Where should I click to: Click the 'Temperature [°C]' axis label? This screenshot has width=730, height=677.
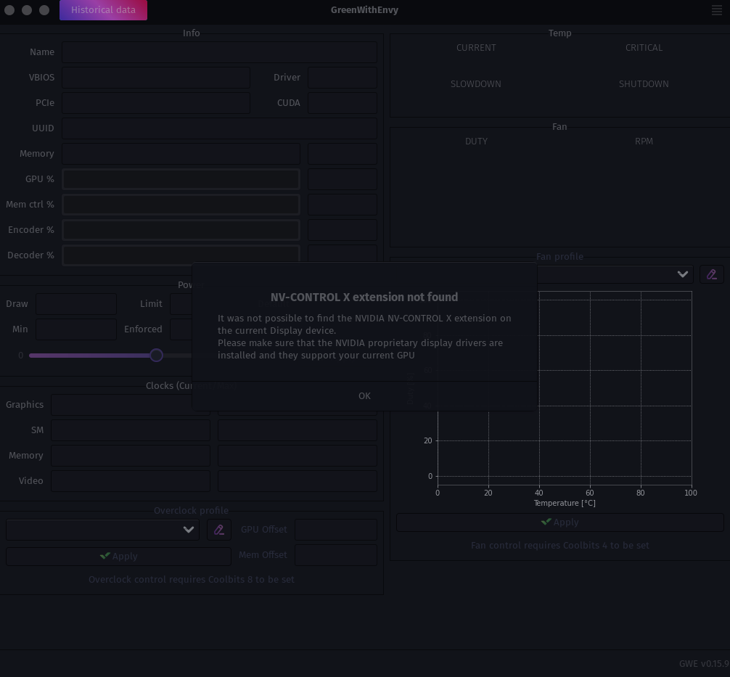click(565, 504)
